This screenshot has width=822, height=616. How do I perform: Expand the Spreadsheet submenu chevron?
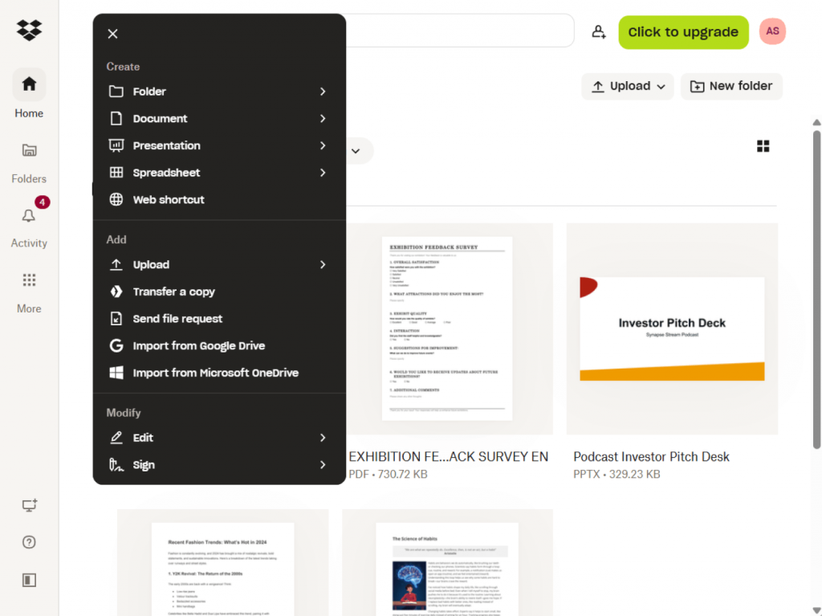[x=323, y=173]
